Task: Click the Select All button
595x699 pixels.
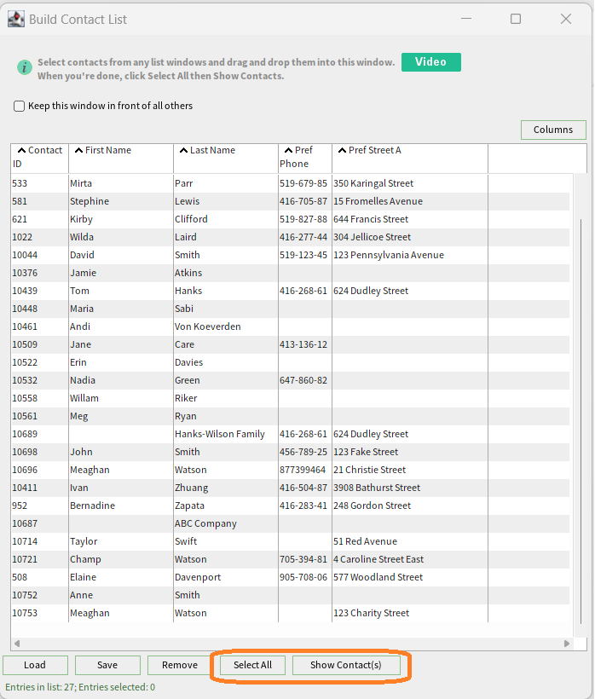Action: (x=252, y=665)
